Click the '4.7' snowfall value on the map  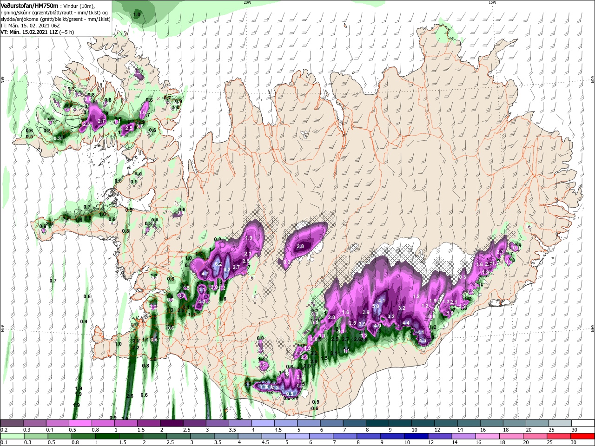point(205,274)
